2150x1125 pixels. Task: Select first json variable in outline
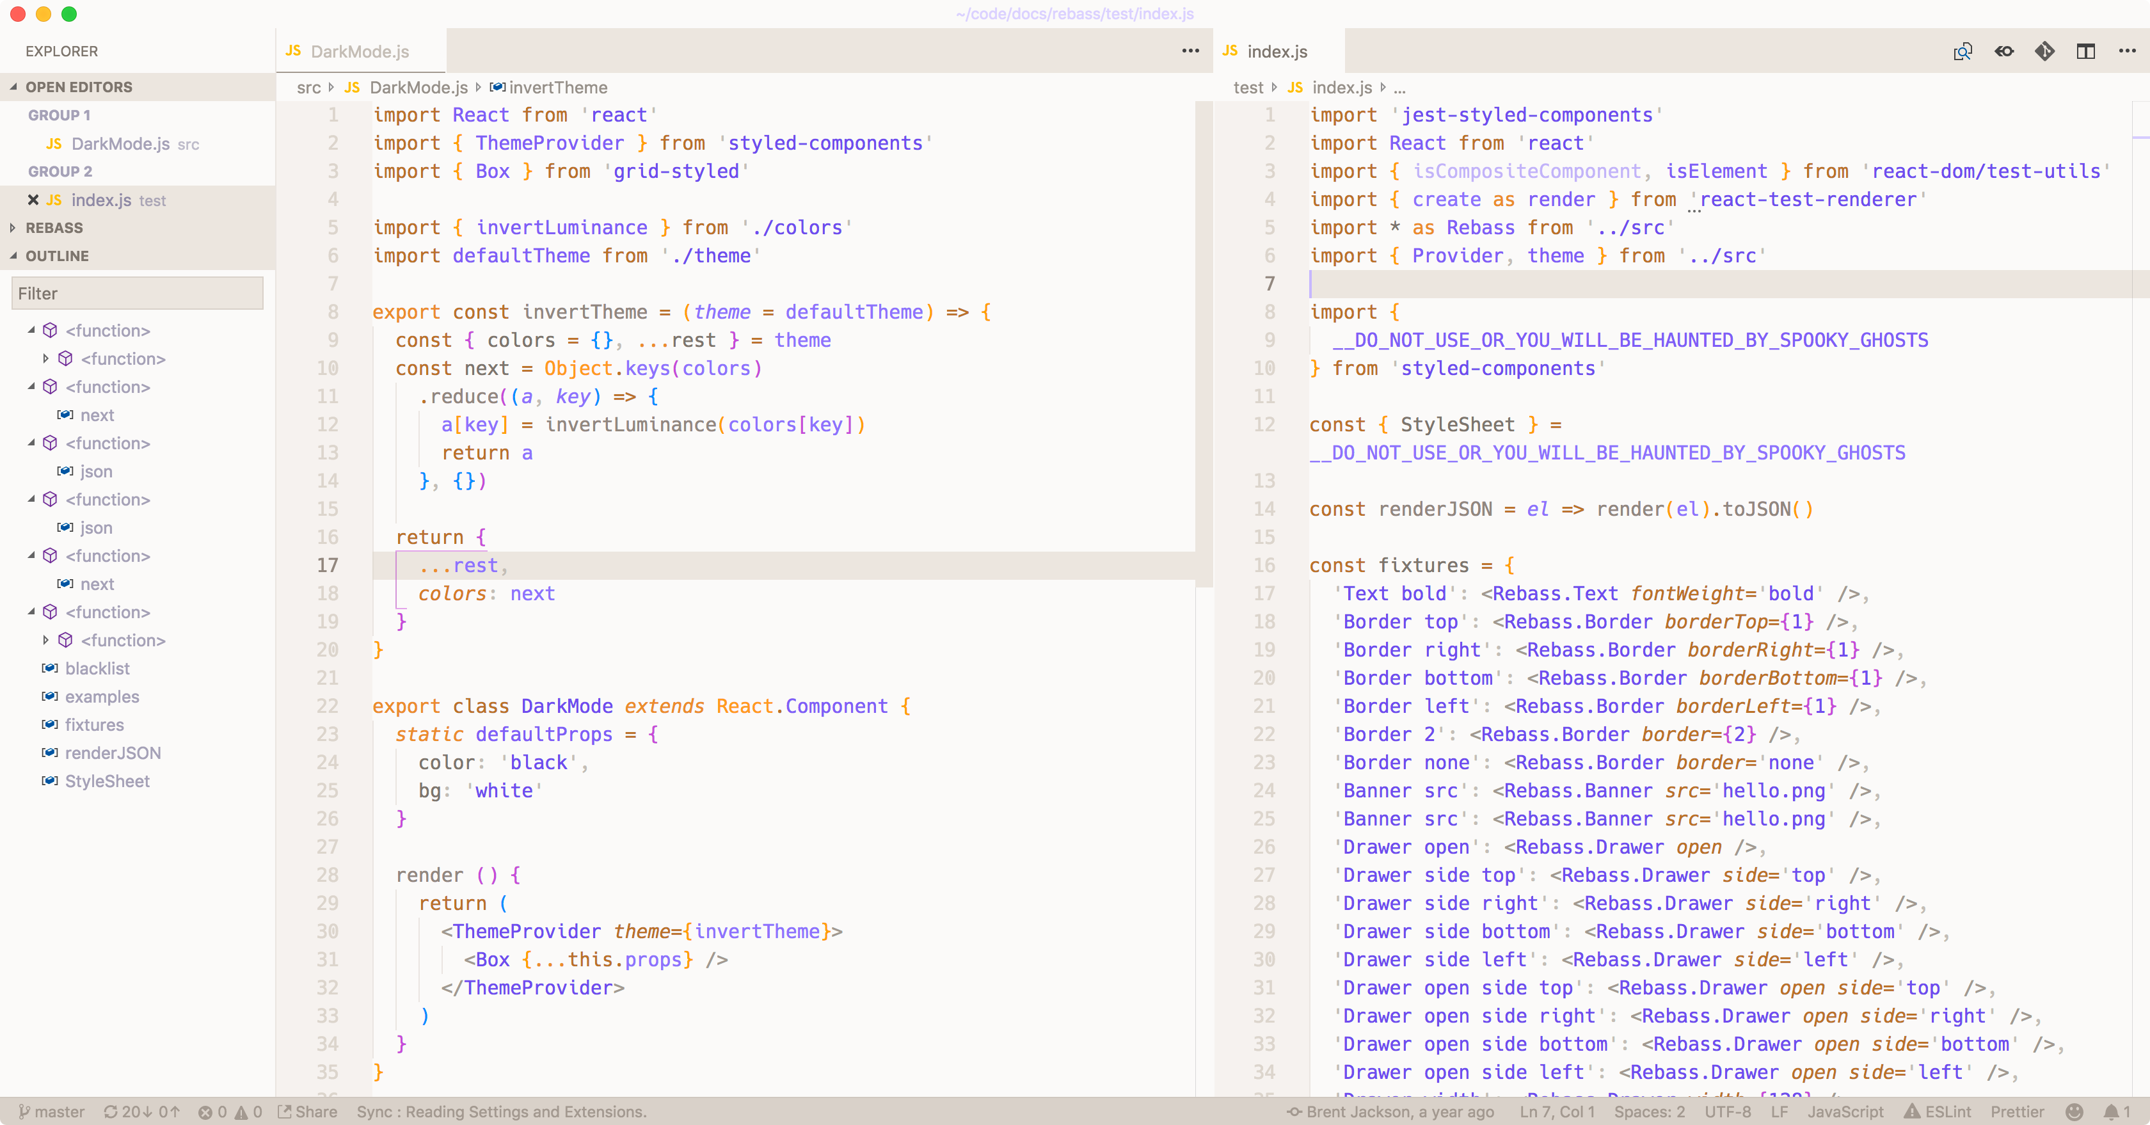96,472
